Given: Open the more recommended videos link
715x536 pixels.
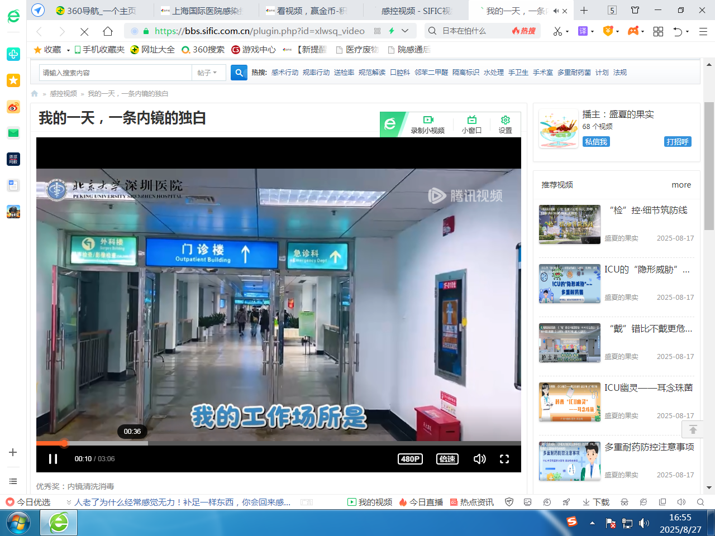Looking at the screenshot, I should (681, 185).
